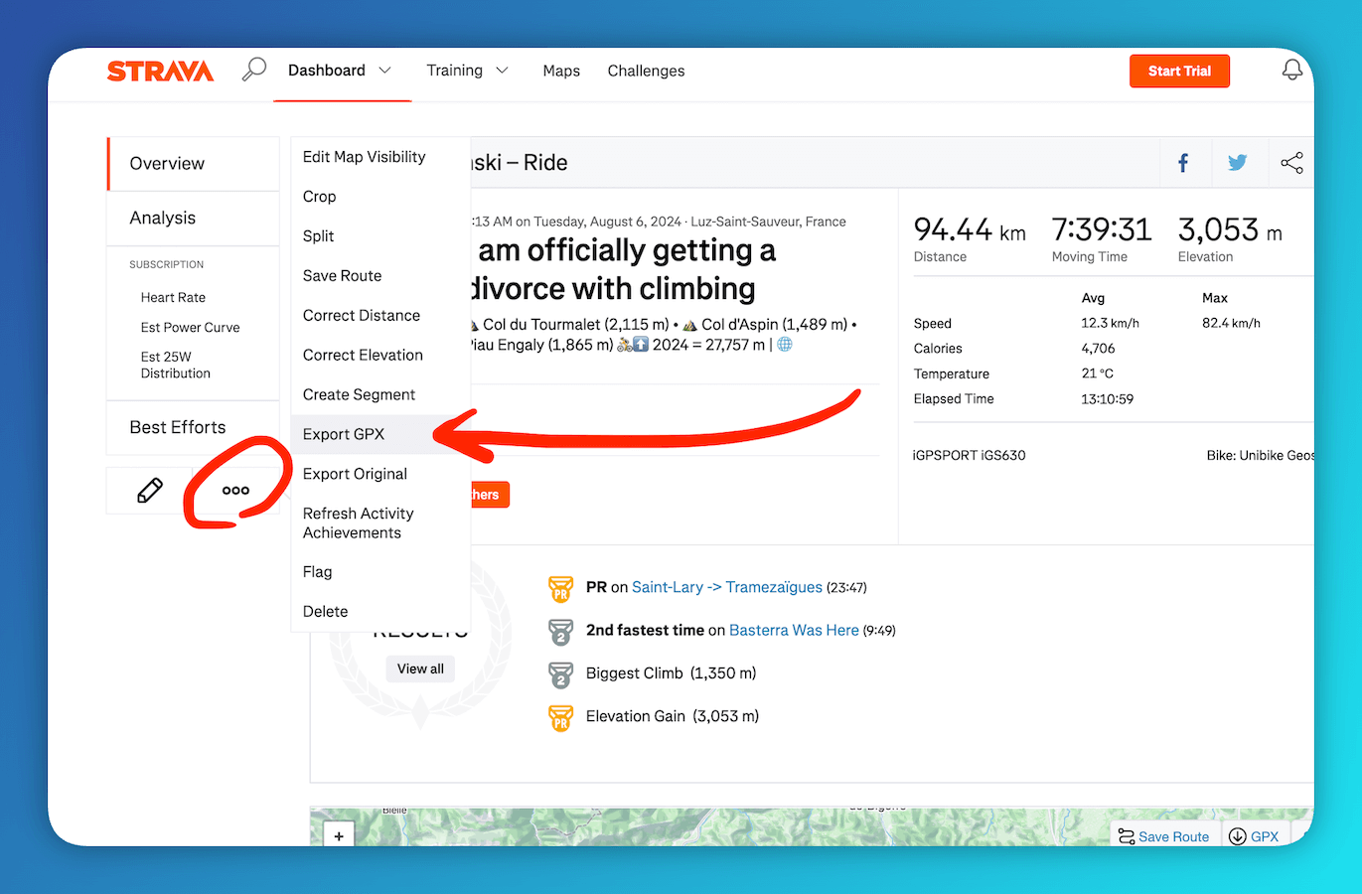Expand the Training dropdown chevron
This screenshot has height=894, width=1362.
[502, 71]
